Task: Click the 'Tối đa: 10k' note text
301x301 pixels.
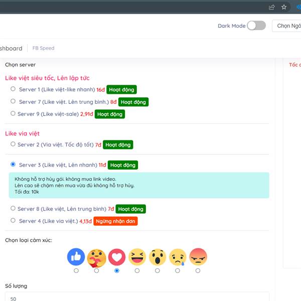Action: click(x=27, y=192)
